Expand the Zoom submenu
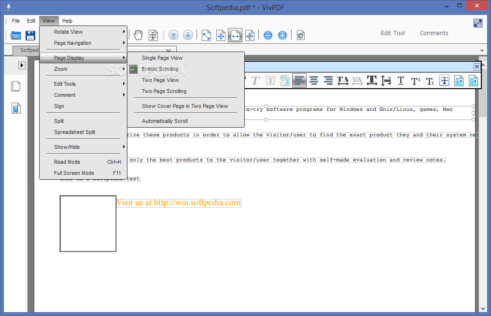The image size is (491, 316). [x=84, y=69]
